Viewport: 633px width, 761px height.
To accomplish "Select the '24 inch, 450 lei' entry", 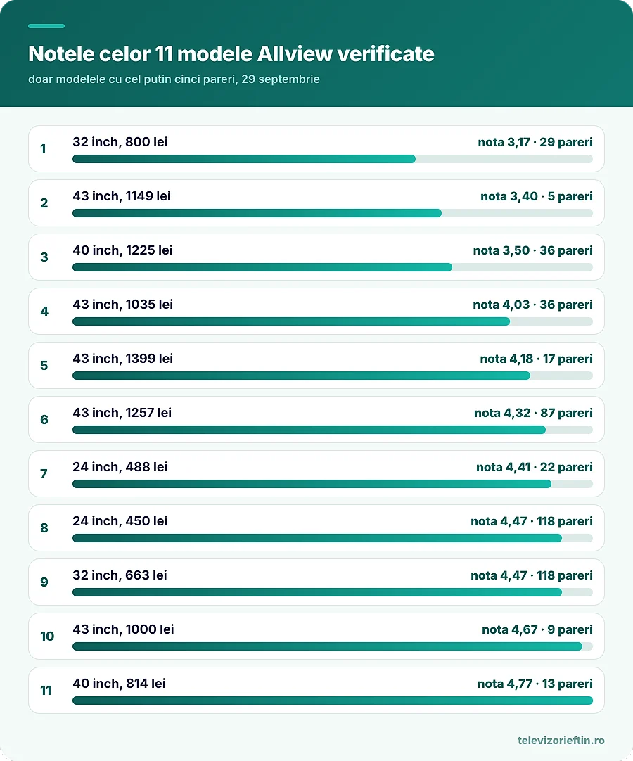I will 316,527.
